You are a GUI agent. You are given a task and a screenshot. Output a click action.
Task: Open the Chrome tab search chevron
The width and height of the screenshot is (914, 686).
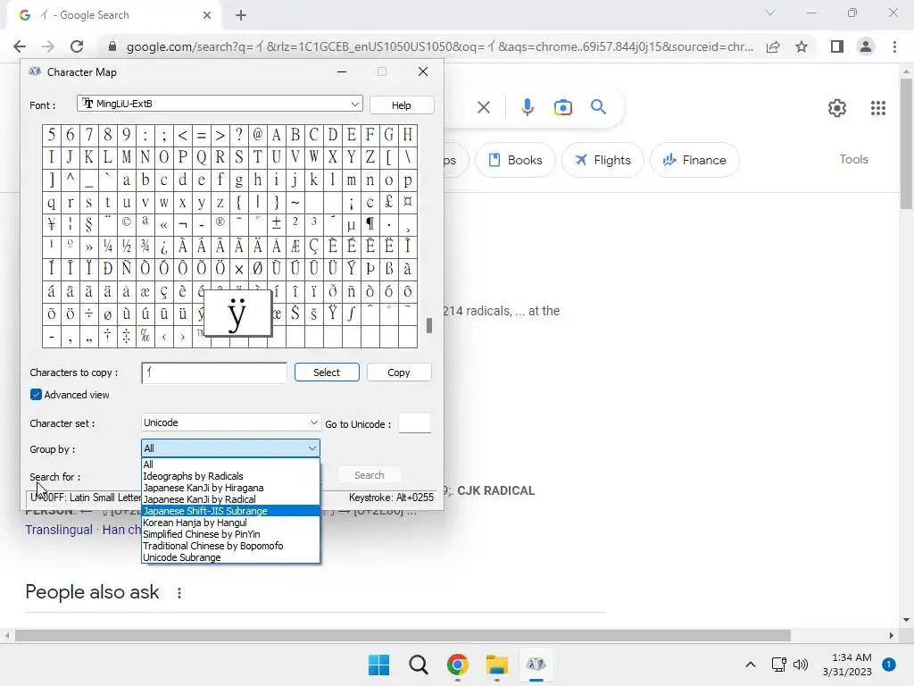[x=770, y=13]
